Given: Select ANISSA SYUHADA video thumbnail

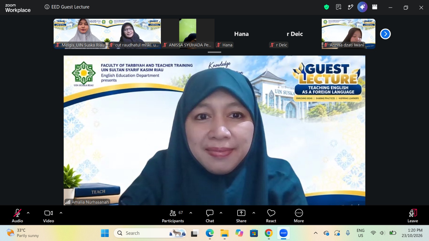Looking at the screenshot, I should [188, 34].
